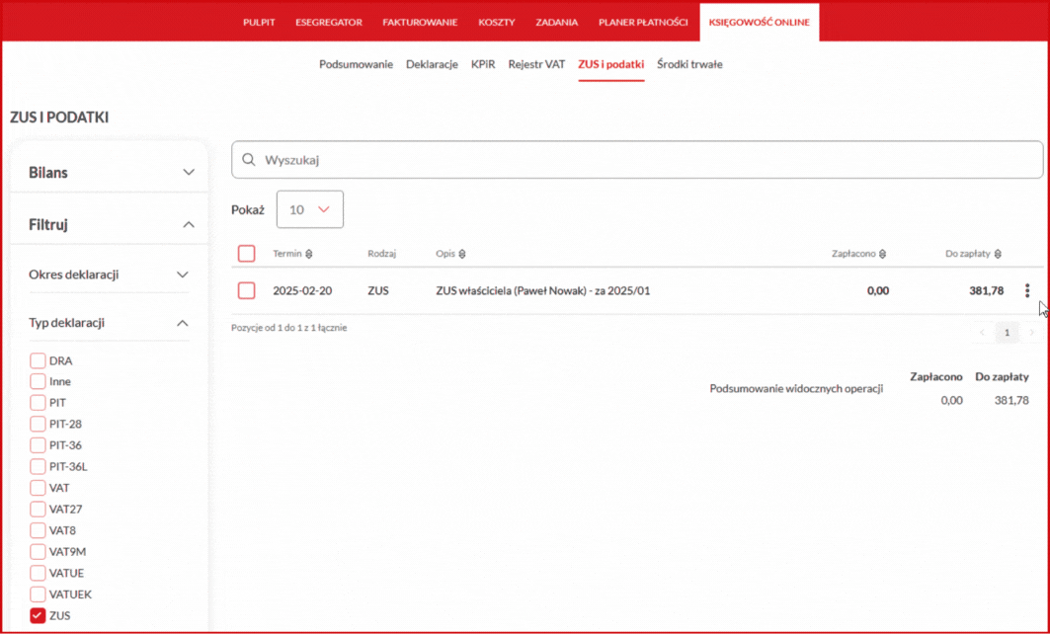Sort by Termin column sort icon
Screen dimensions: 1050x634
click(309, 254)
